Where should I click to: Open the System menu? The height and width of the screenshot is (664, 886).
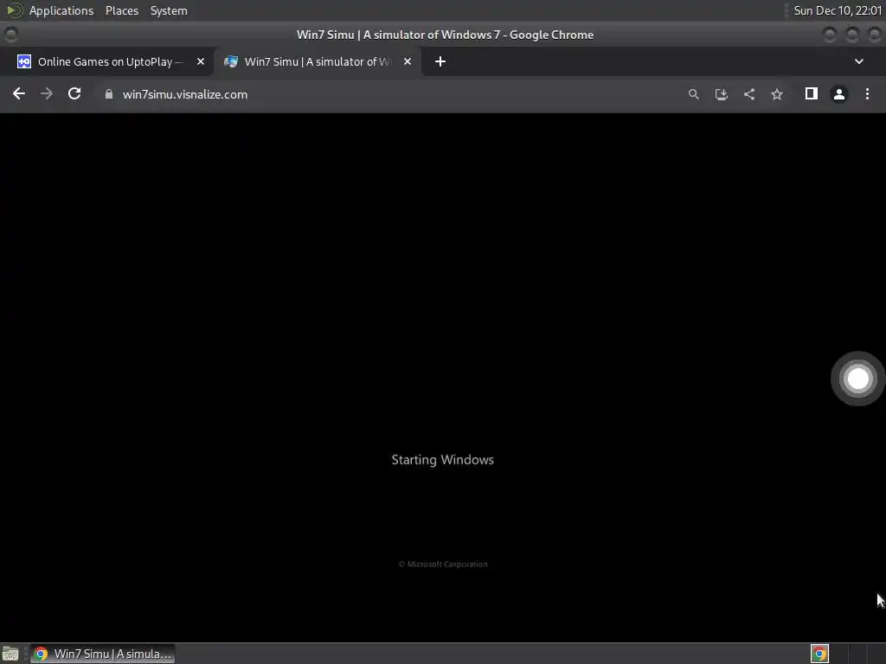(169, 10)
